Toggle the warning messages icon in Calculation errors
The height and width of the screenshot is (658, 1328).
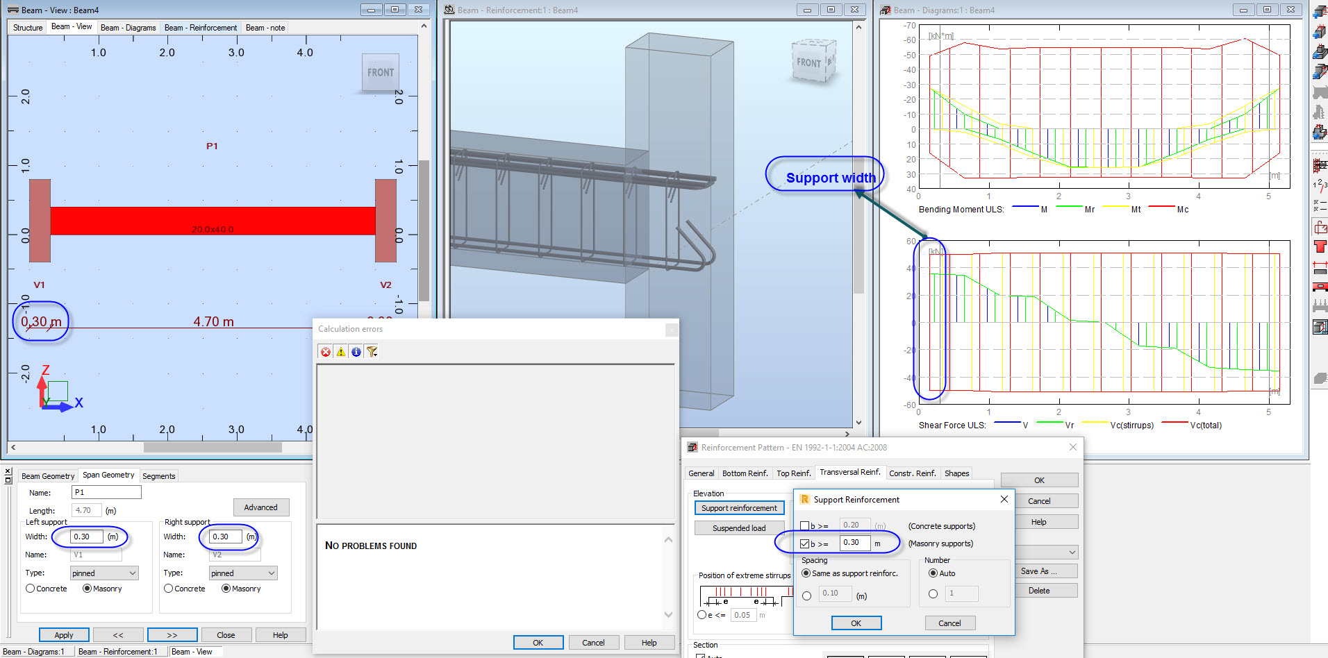click(x=340, y=352)
